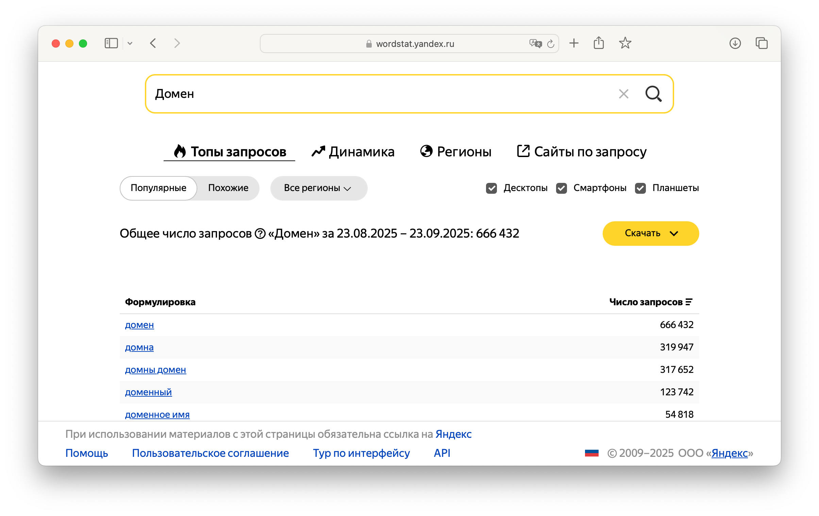Uncheck the Десктопы checkbox

click(491, 188)
